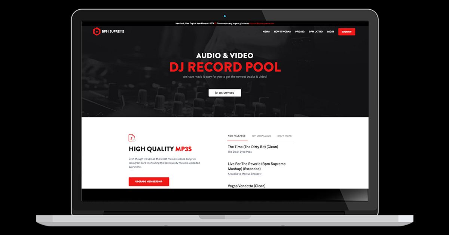Click the BPM Supreme hexagon logo
Screen dimensions: 449x235
coord(97,31)
